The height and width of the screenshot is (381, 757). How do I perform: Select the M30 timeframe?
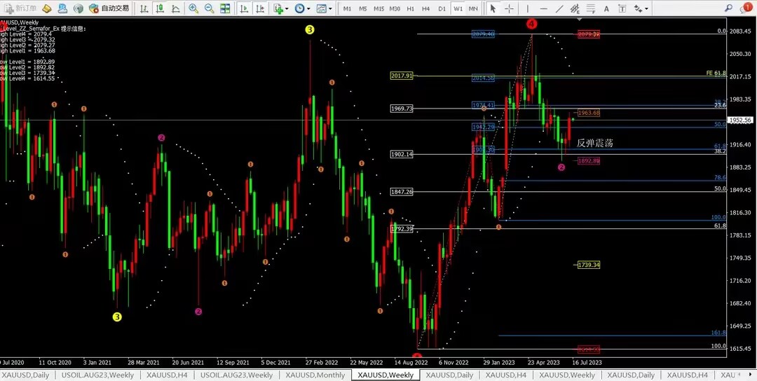click(395, 8)
